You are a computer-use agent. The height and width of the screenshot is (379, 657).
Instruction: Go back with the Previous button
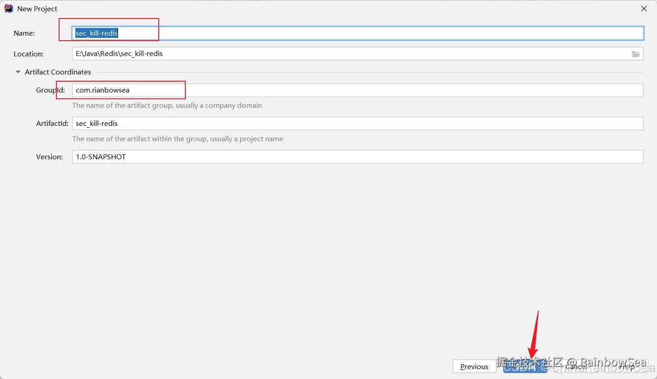474,366
